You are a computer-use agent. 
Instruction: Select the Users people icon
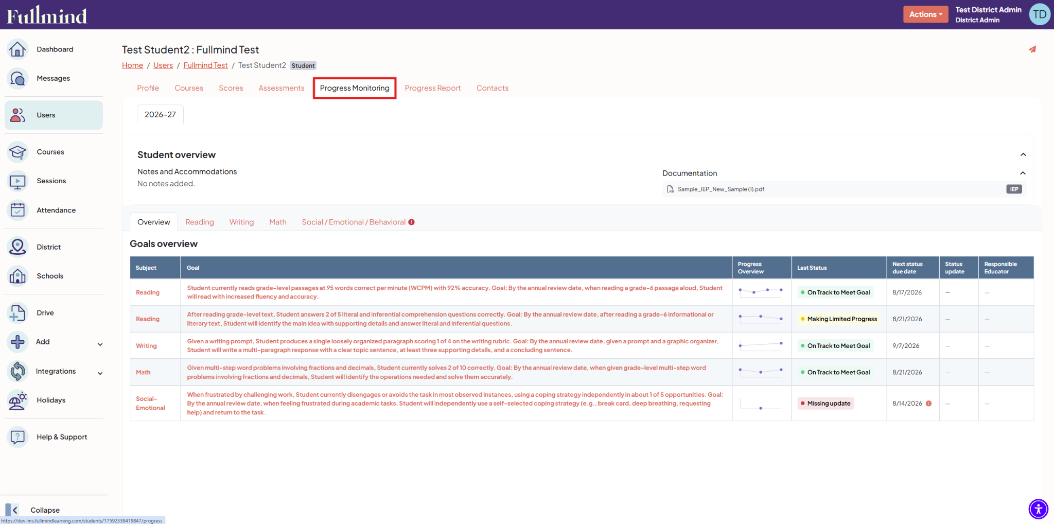click(x=17, y=115)
